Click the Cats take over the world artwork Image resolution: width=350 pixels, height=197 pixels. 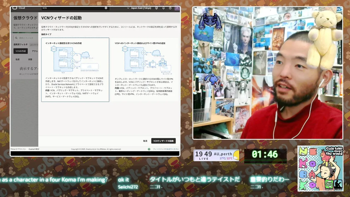[x=320, y=169]
